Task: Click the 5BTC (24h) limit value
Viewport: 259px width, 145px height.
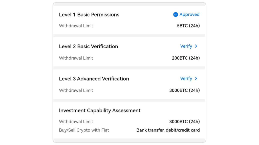Action: (188, 26)
